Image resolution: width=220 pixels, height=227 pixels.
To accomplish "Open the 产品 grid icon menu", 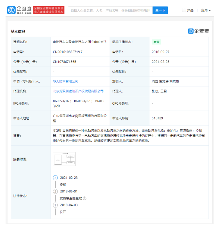I will click(184, 10).
